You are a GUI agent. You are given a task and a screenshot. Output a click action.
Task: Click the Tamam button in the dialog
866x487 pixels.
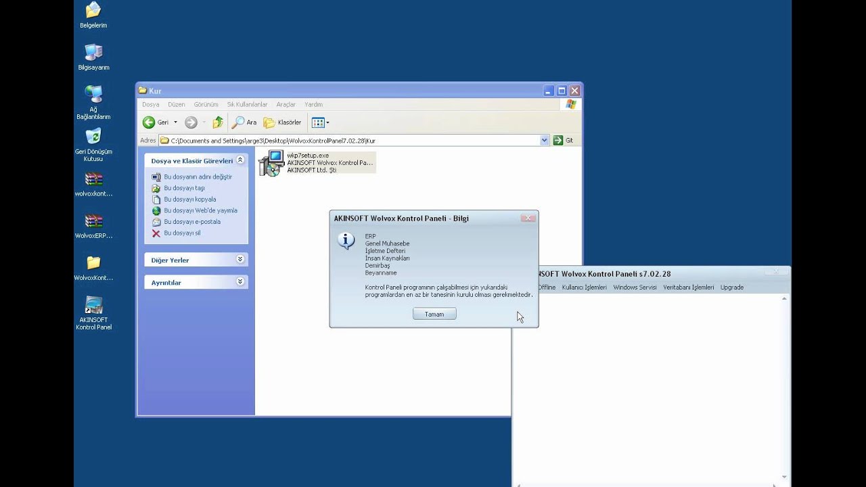434,314
